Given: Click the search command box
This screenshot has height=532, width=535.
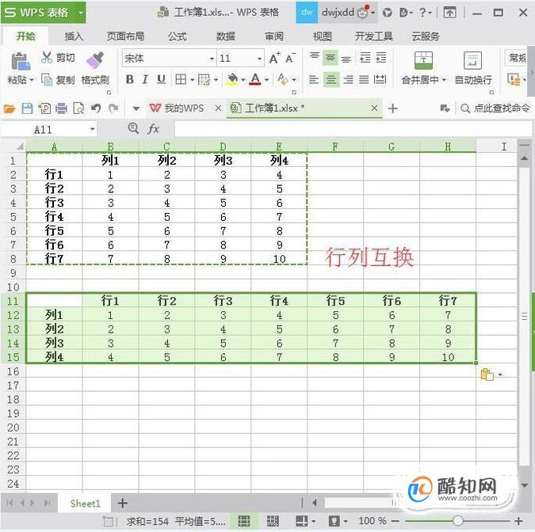Looking at the screenshot, I should 495,108.
